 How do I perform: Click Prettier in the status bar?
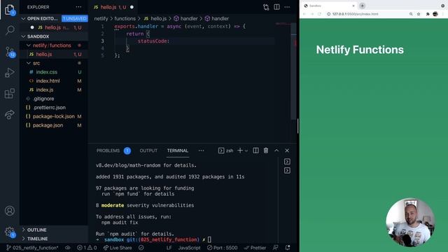coord(255,248)
